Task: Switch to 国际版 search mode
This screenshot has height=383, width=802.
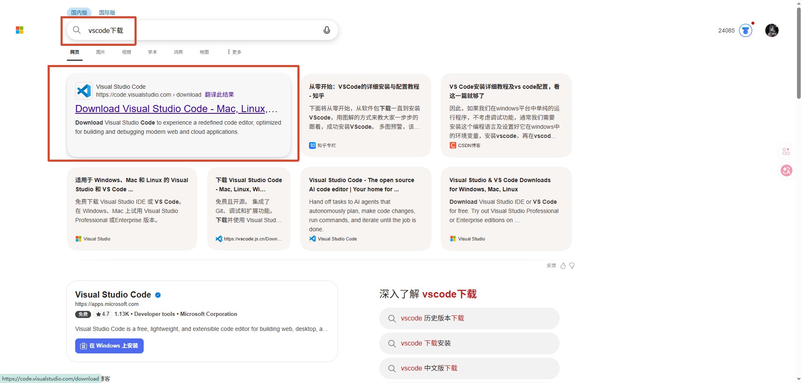Action: tap(107, 13)
